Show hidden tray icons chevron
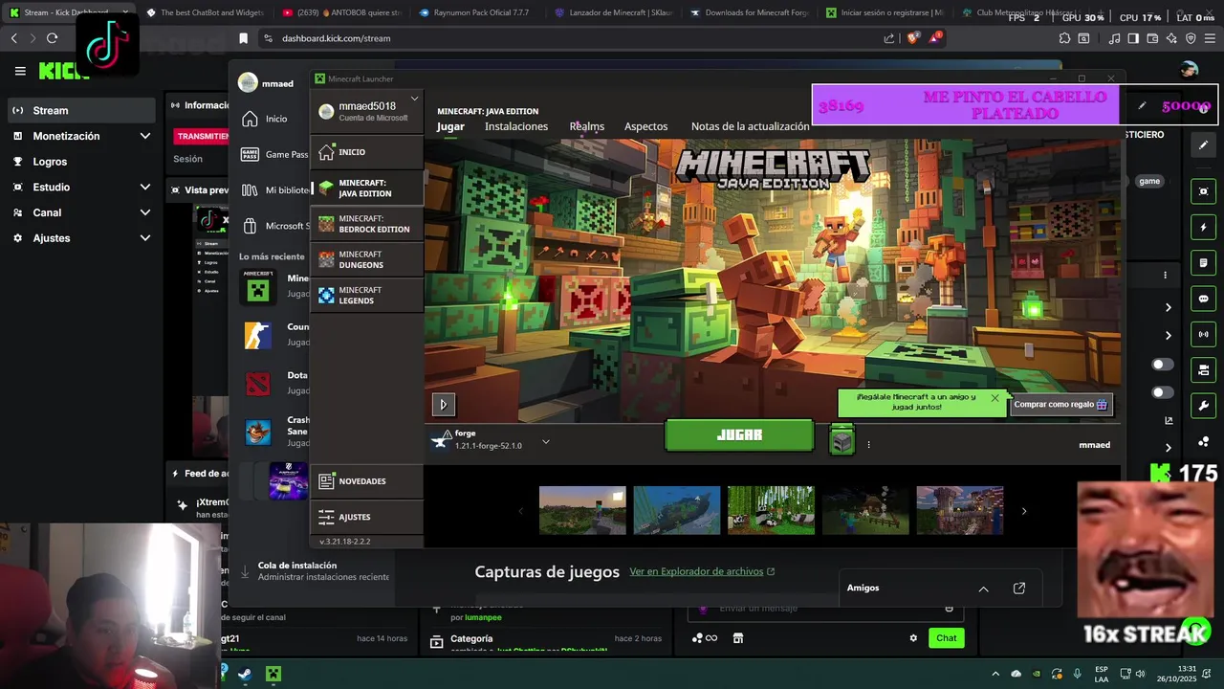This screenshot has width=1224, height=689. coord(995,674)
